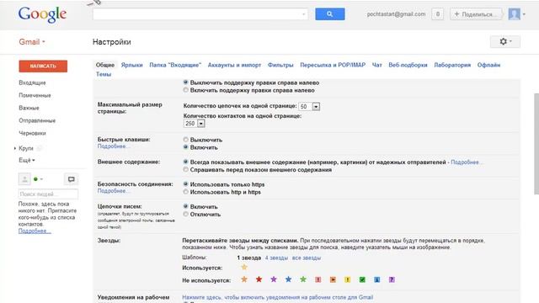
Task: Select Включить for Быстрые клавиши
Action: 185,147
